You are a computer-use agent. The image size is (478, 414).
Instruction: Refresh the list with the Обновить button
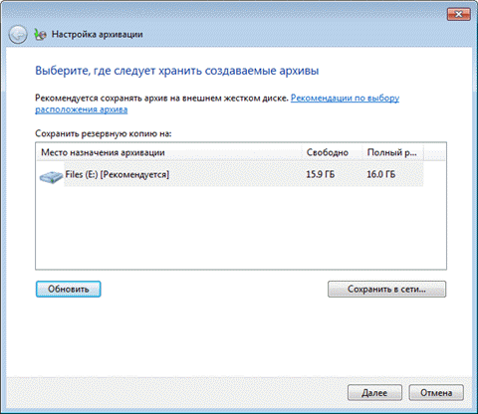click(x=68, y=290)
